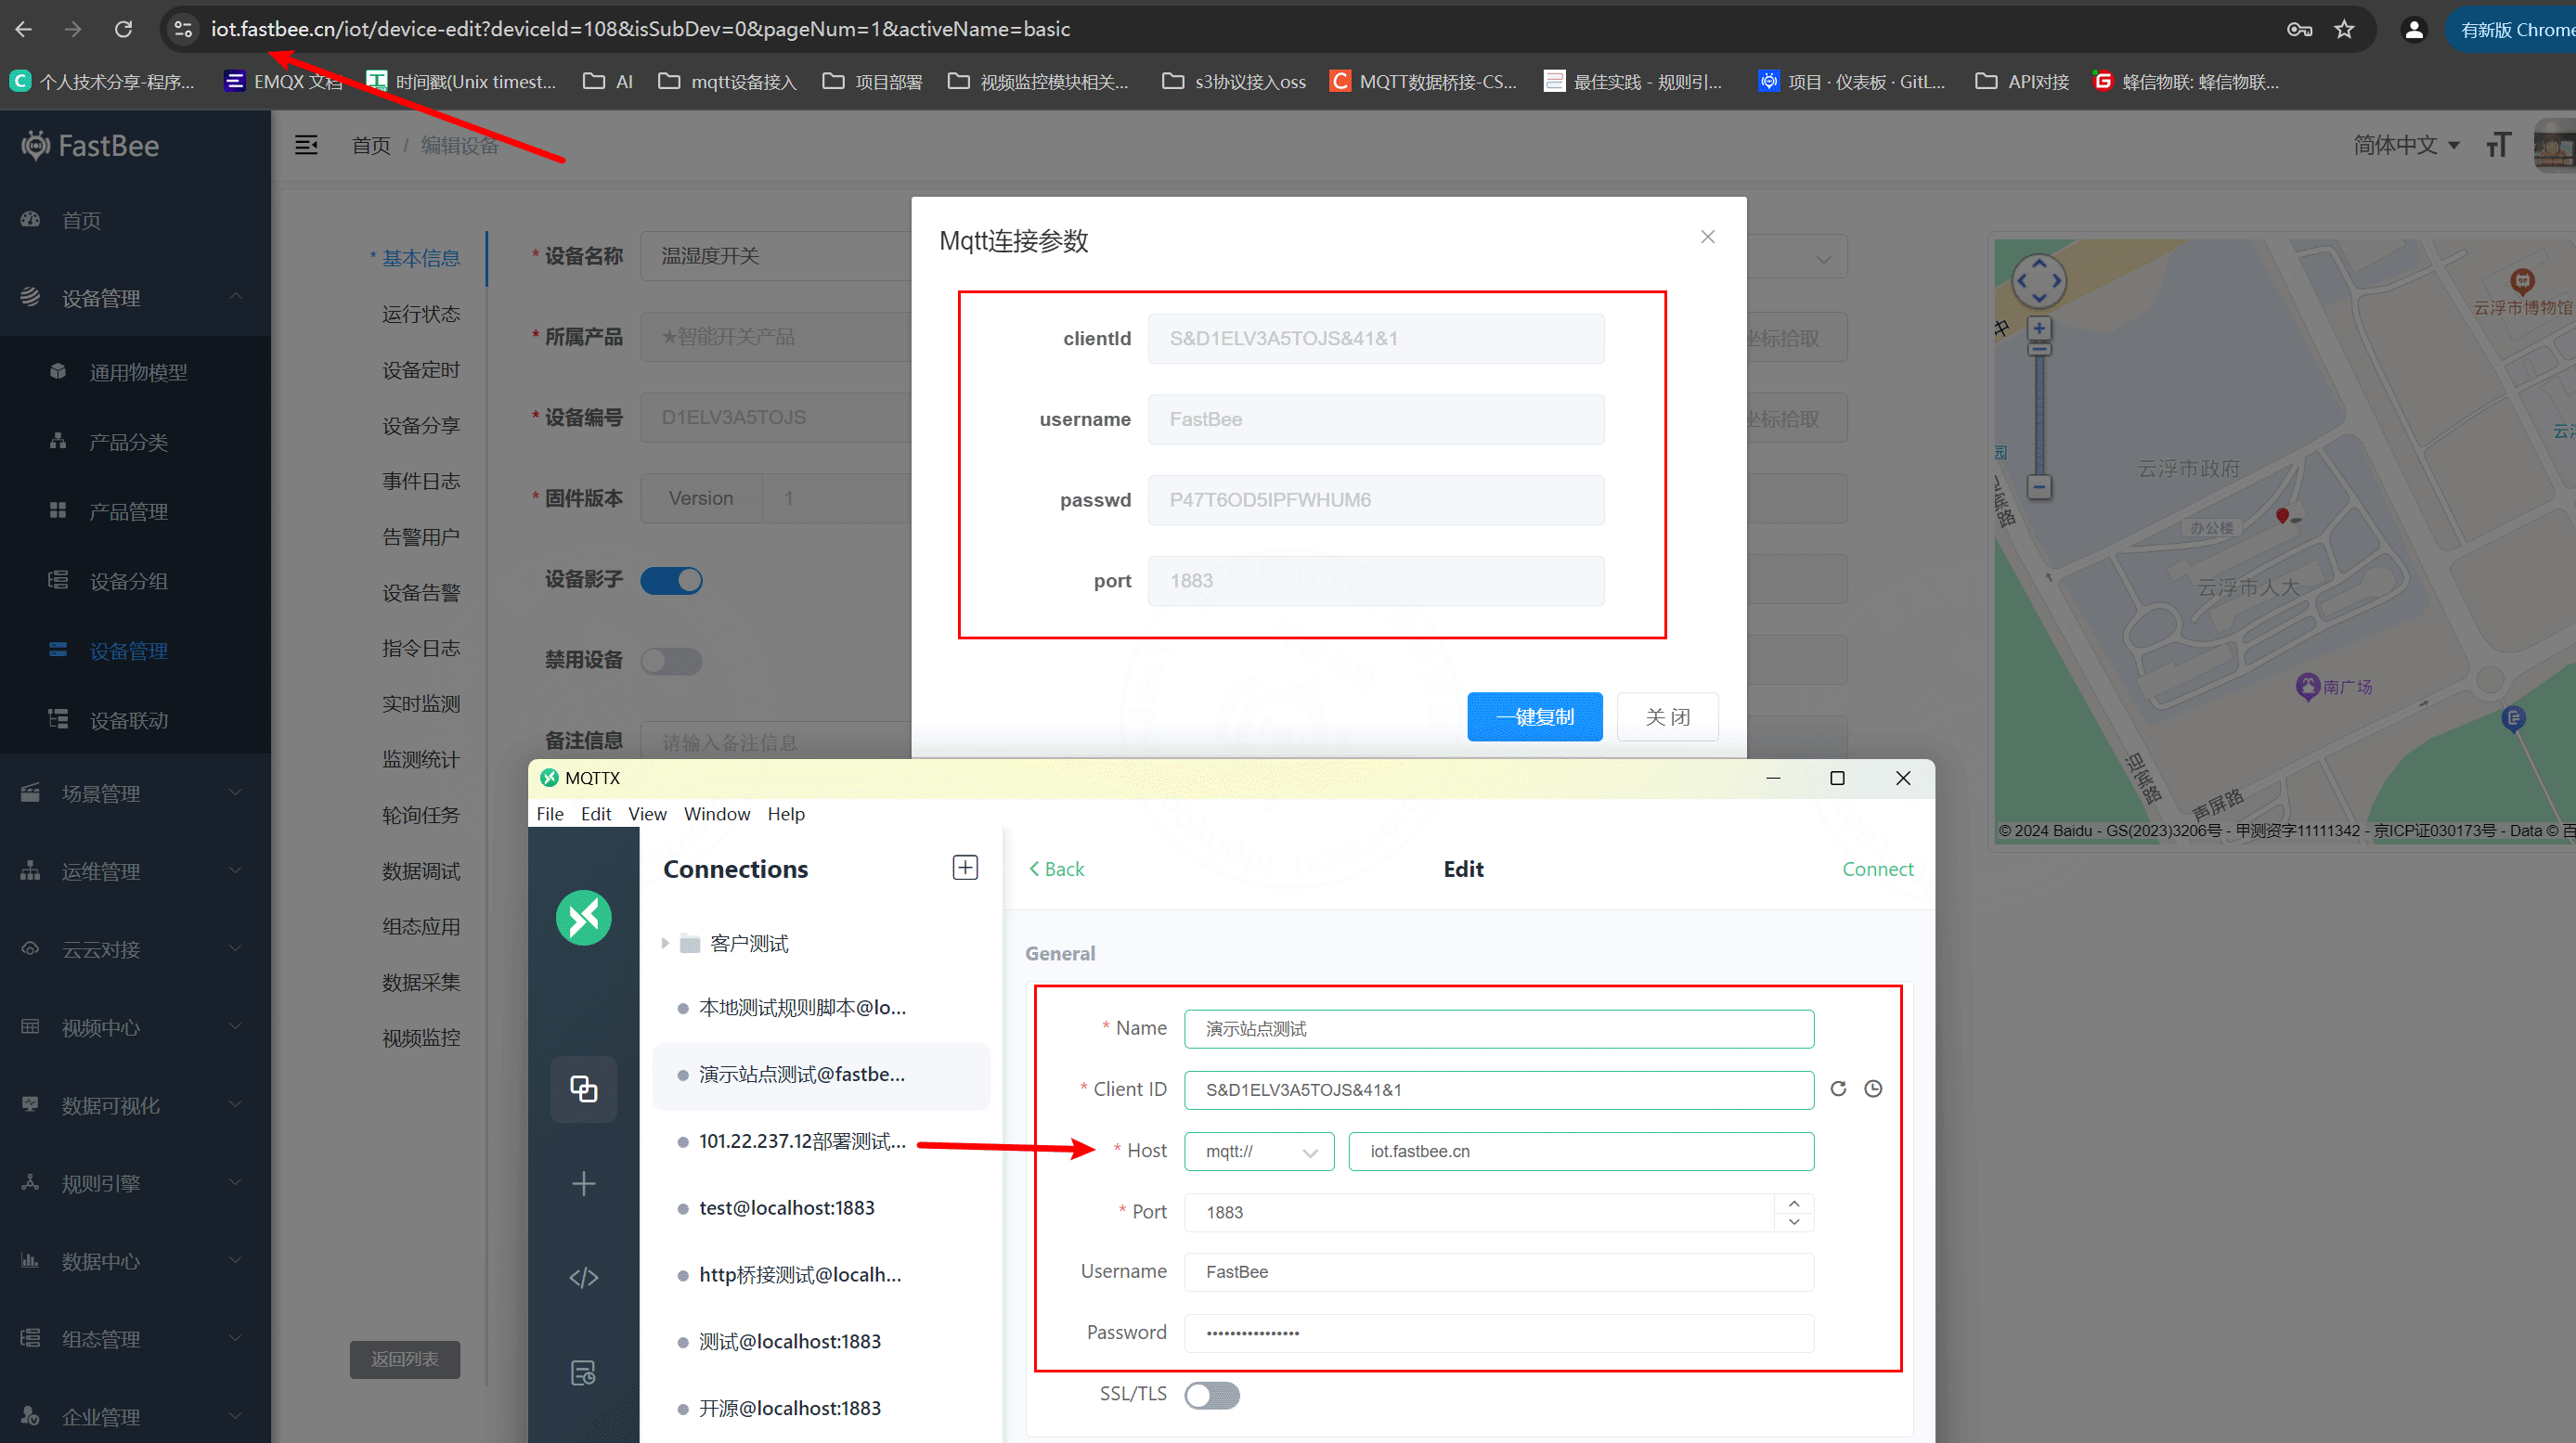The height and width of the screenshot is (1443, 2576).
Task: Click Connect in MQTTX edit page
Action: 1877,869
